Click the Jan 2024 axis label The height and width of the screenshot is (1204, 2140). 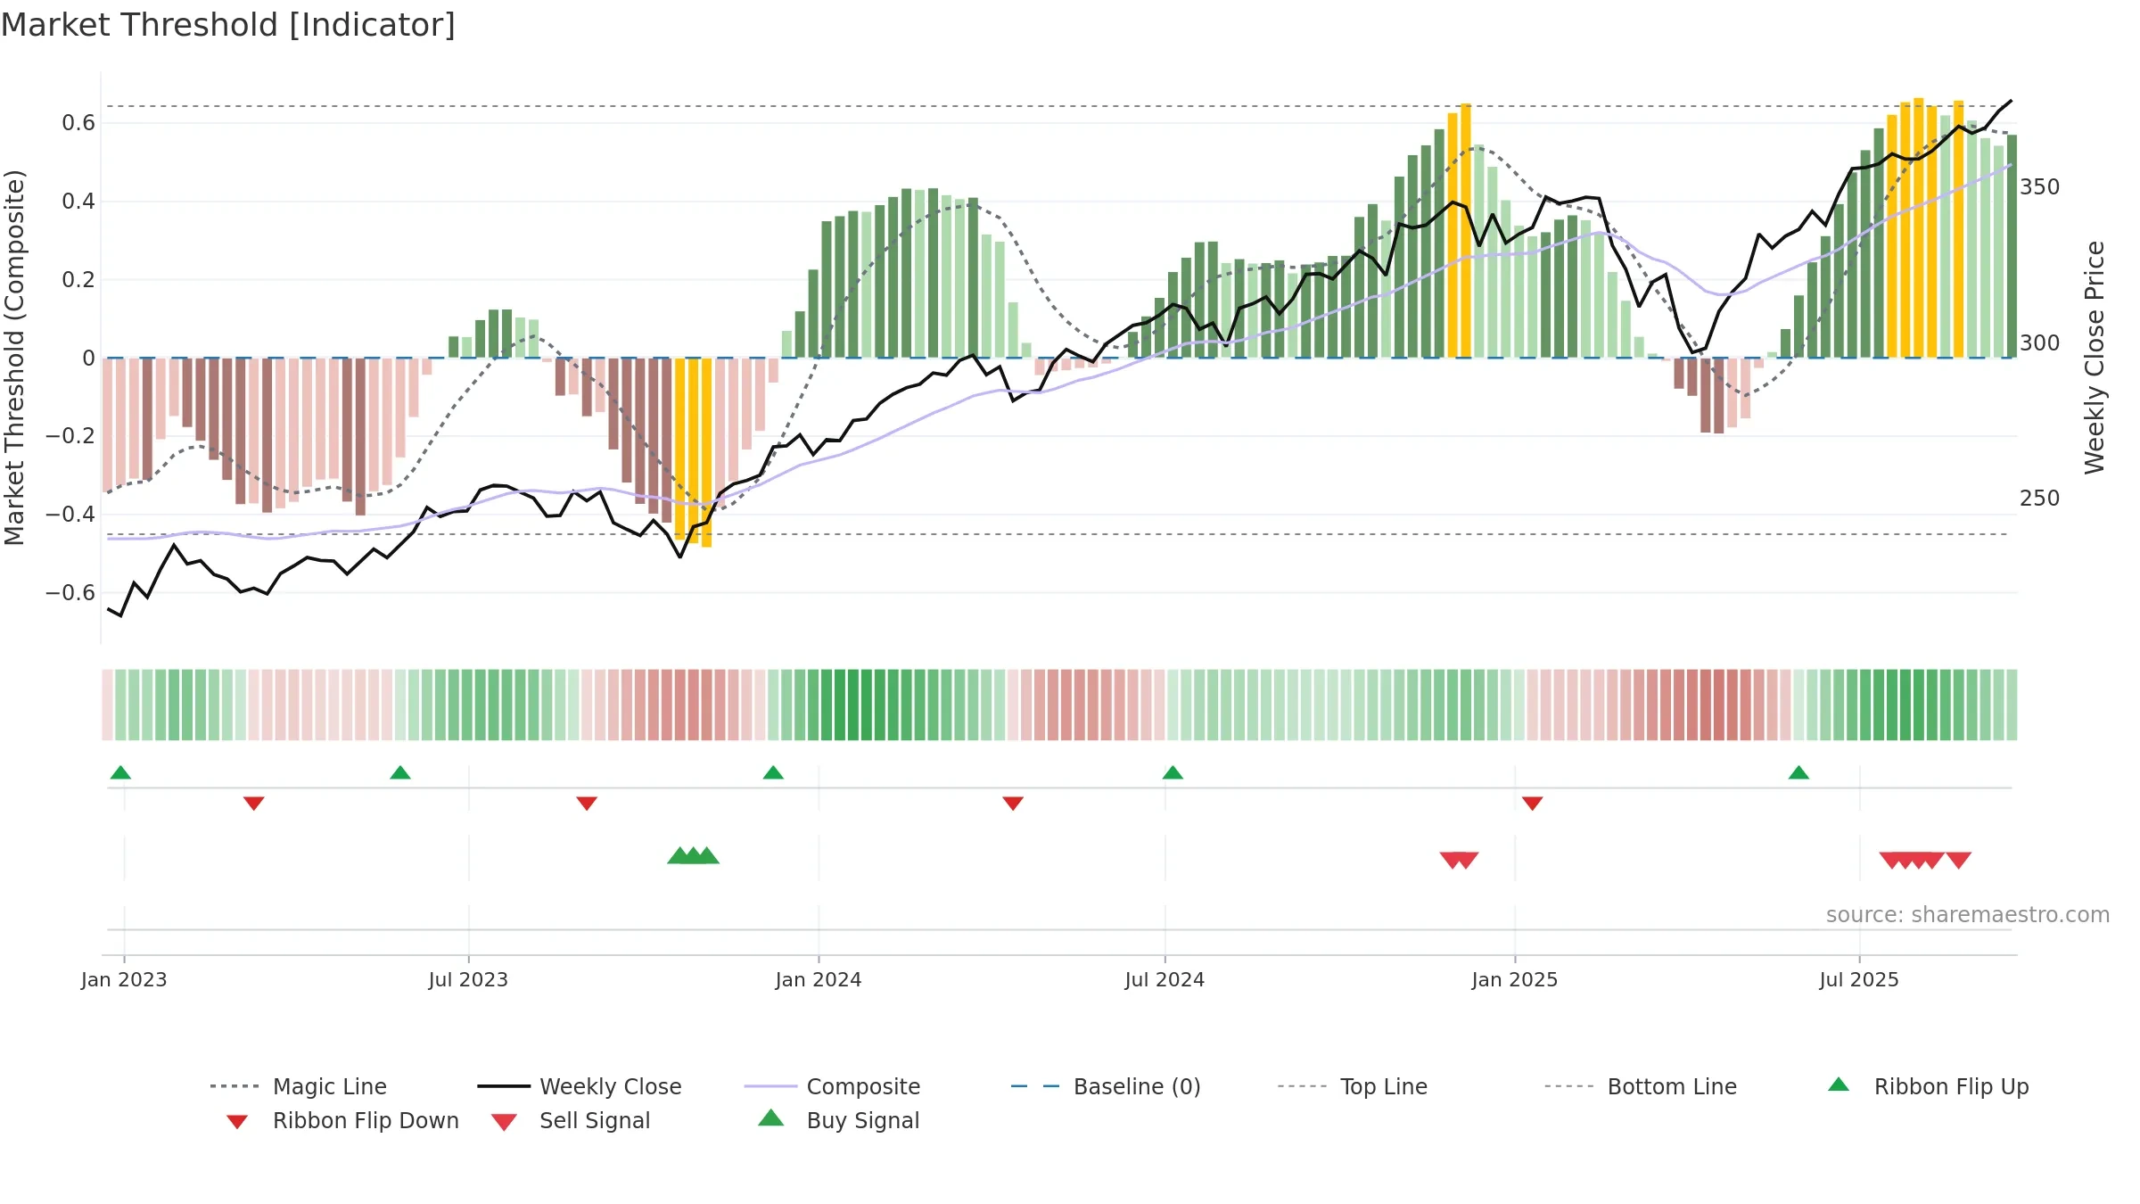[x=819, y=979]
